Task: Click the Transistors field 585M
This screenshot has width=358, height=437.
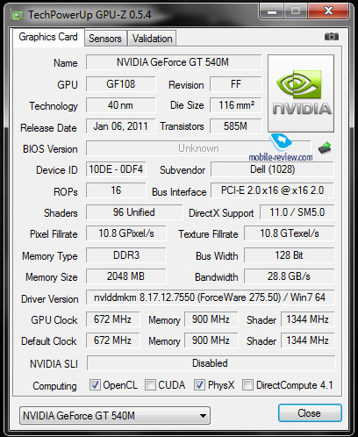Action: click(x=235, y=126)
